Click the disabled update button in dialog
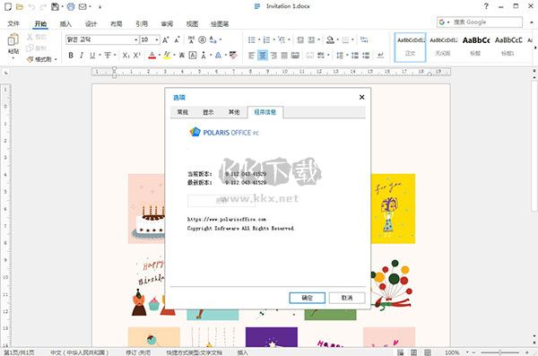Screen dimensions: 538x356 click(221, 201)
